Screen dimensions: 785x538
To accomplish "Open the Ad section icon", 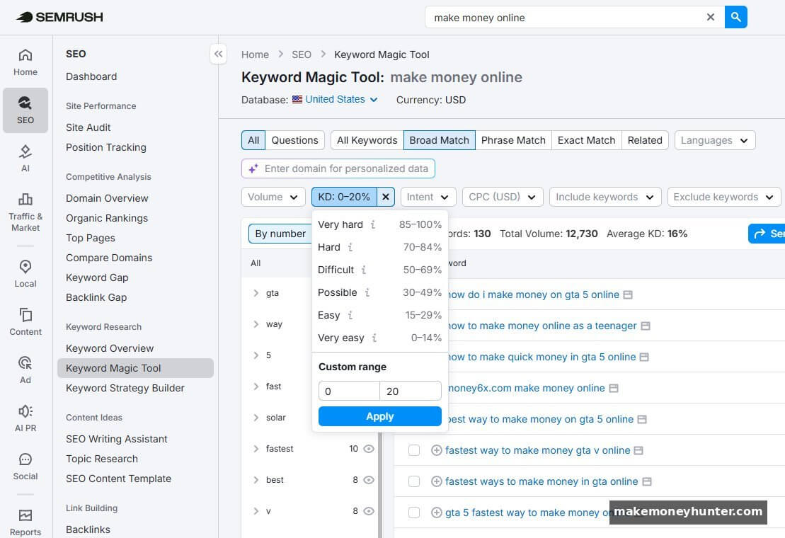I will (x=25, y=370).
